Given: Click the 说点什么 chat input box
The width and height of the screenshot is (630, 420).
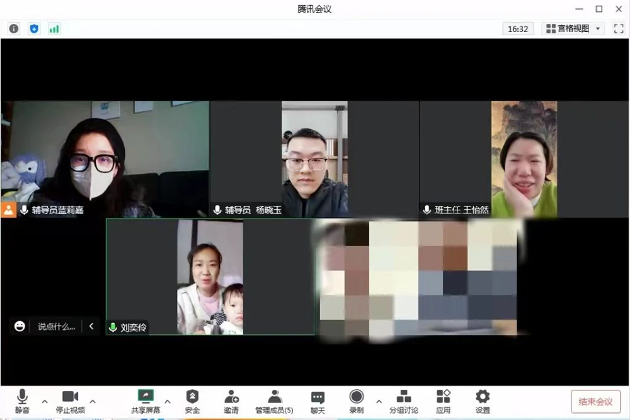Looking at the screenshot, I should [56, 326].
